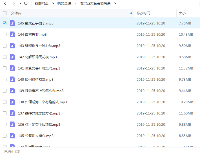Click music icon for 144 面对失业.mp3

(12, 34)
